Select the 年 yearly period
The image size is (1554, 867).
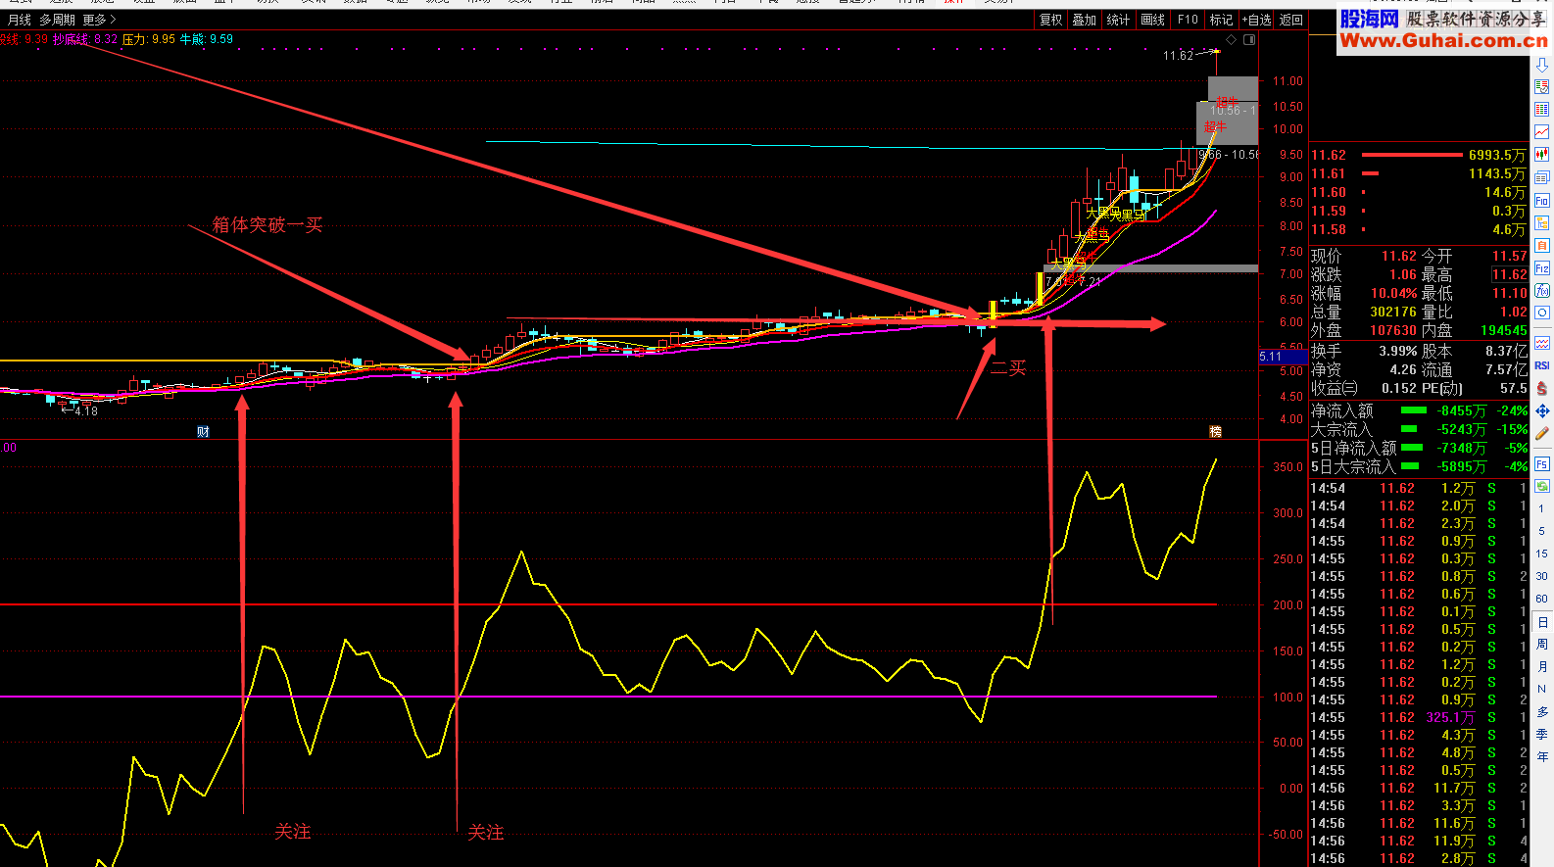coord(1542,756)
